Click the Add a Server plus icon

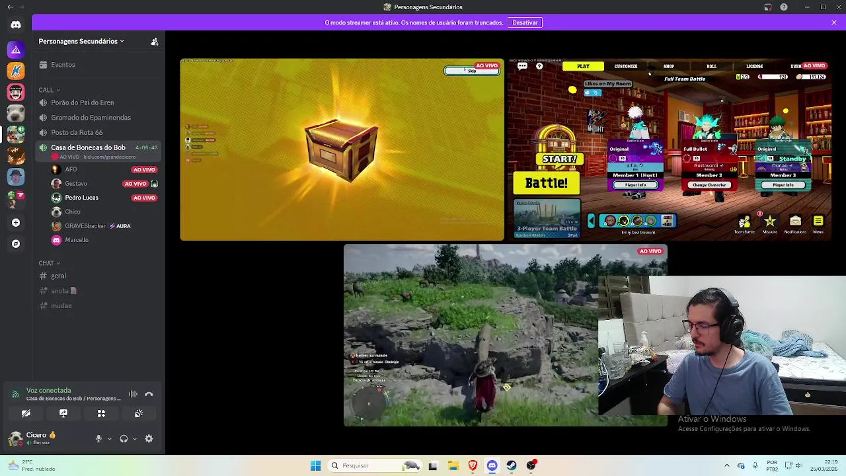pos(16,223)
